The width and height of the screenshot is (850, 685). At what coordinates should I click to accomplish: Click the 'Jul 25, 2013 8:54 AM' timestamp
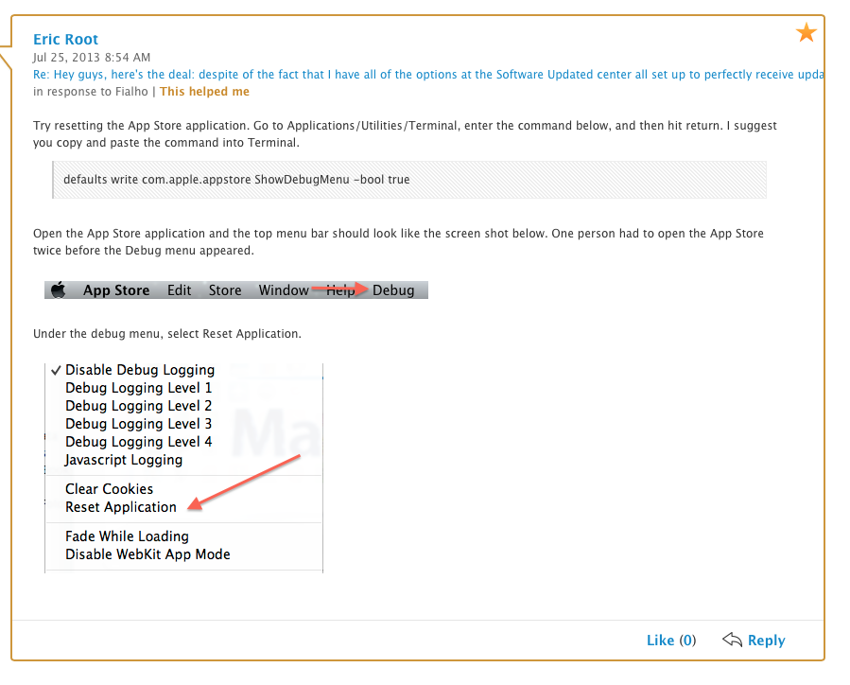pos(92,57)
